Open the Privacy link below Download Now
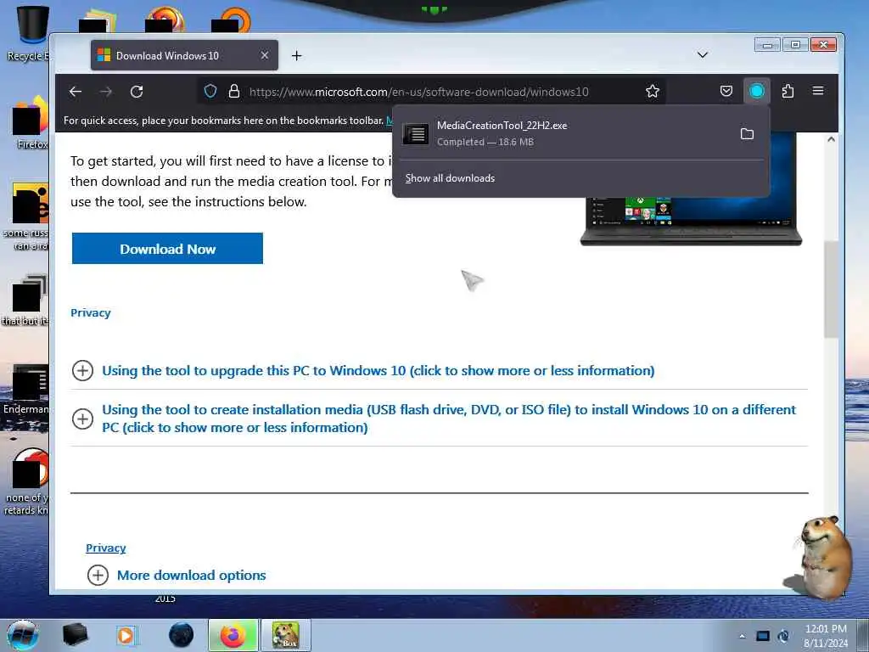 click(x=90, y=312)
